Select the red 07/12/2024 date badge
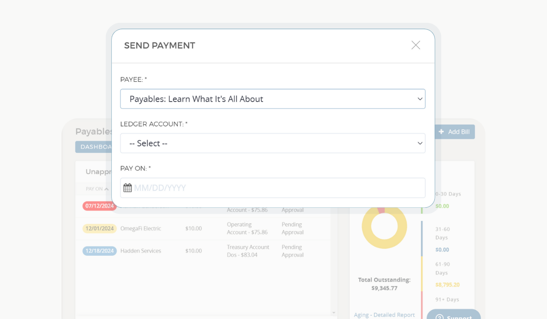 coord(99,206)
